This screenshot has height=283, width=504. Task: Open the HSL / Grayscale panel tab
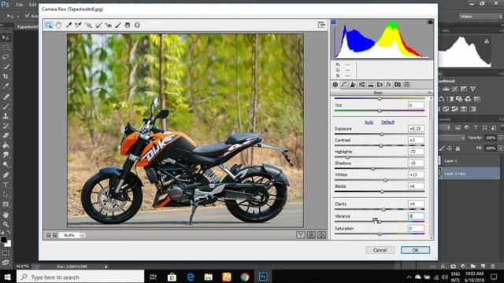[x=362, y=85]
